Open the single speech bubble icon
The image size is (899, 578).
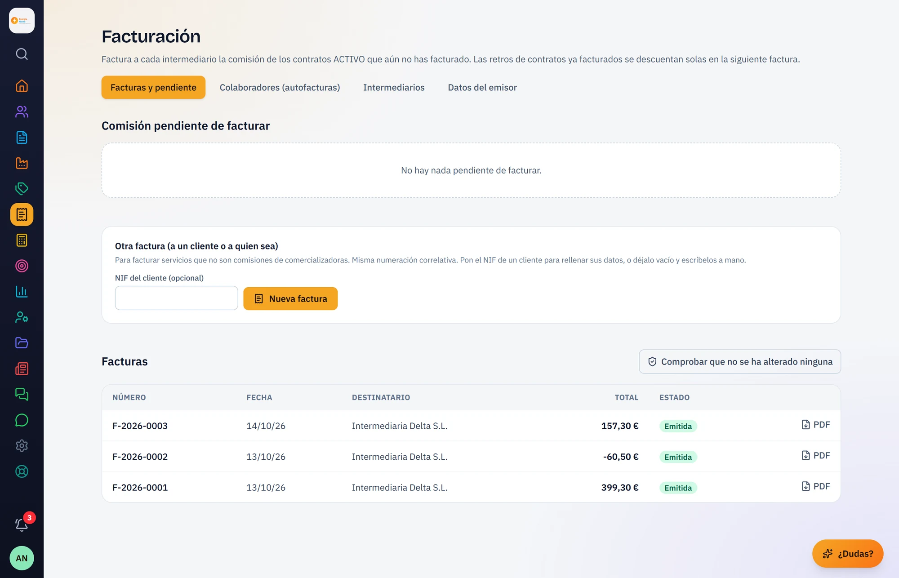22,420
